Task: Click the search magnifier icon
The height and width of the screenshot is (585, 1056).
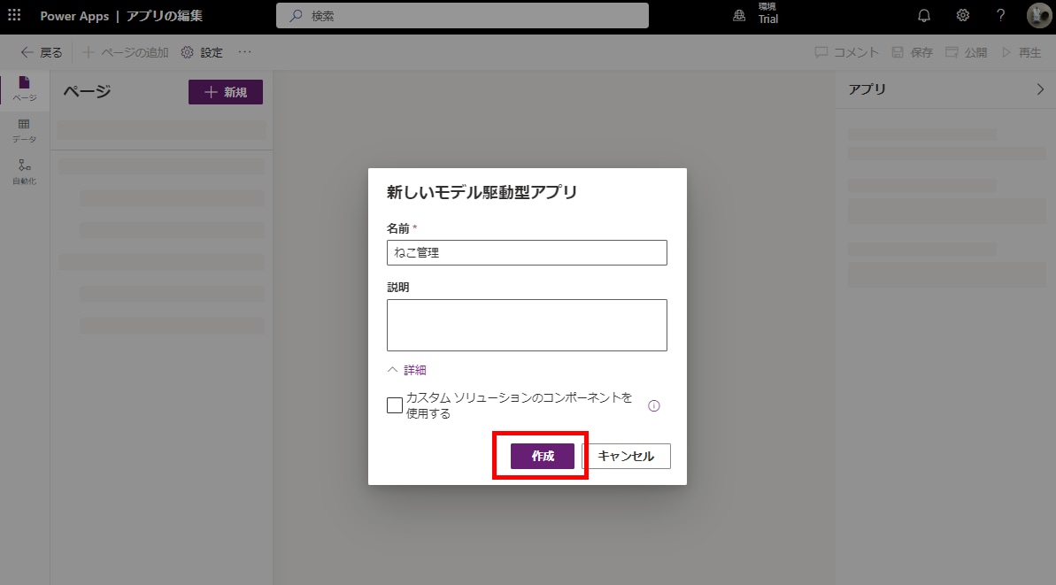Action: [x=296, y=15]
